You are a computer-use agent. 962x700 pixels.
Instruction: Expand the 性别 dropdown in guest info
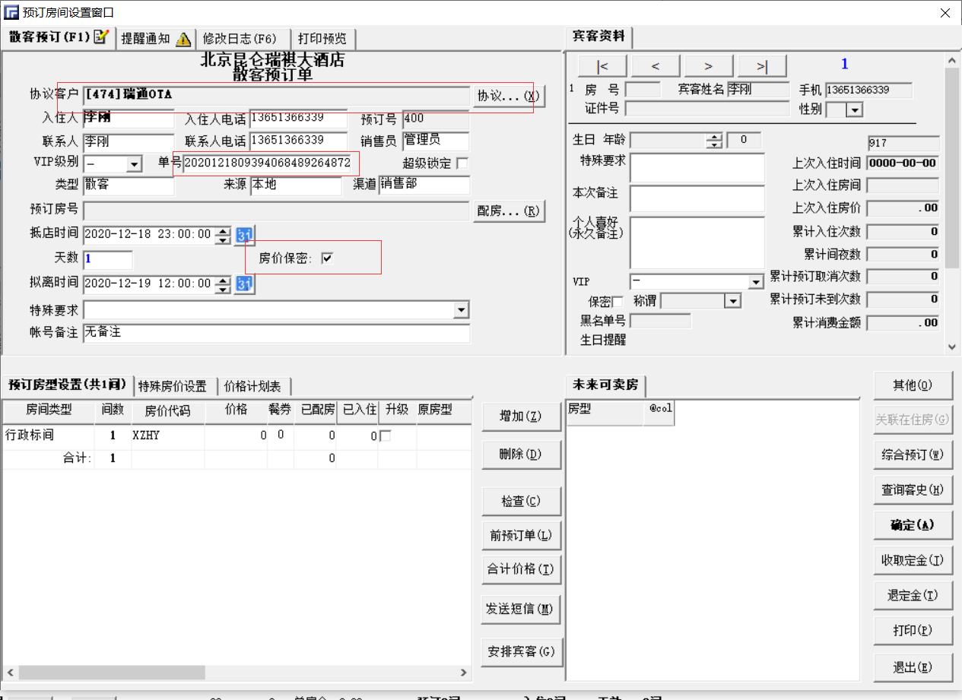pos(855,110)
